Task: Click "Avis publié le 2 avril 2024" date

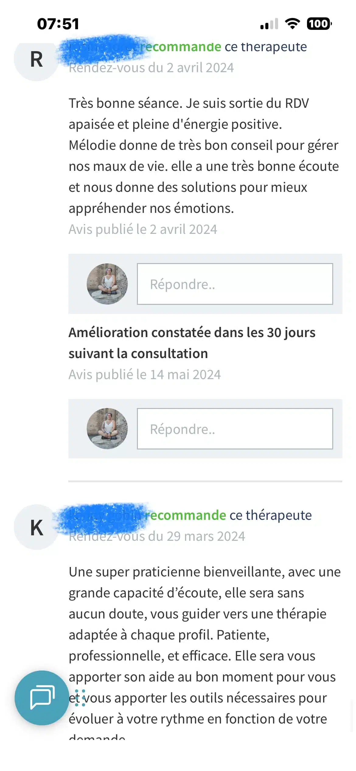Action: pos(143,229)
